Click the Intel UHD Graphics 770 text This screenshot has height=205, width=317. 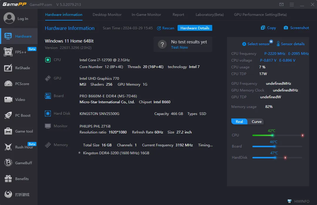pos(99,78)
